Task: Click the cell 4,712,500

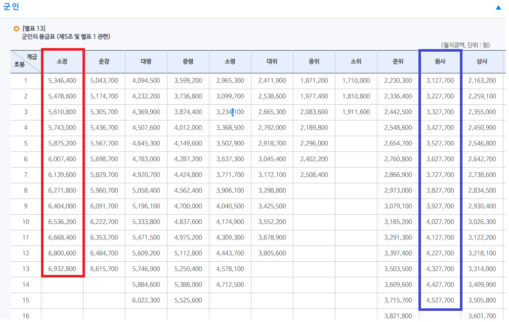Action: (230, 285)
